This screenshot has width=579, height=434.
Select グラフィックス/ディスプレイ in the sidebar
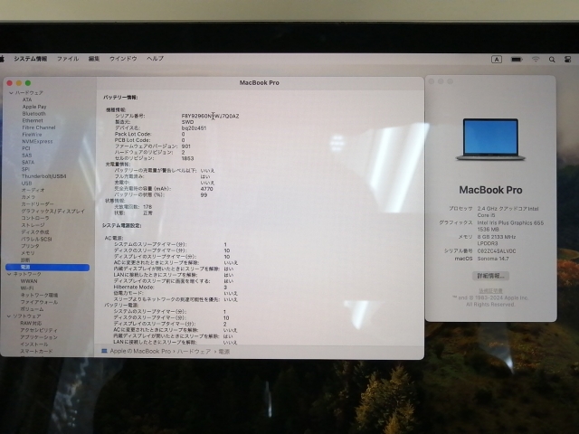[x=52, y=211]
